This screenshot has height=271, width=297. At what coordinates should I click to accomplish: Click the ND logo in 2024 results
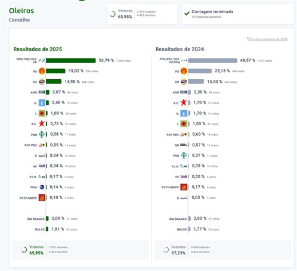(184, 145)
